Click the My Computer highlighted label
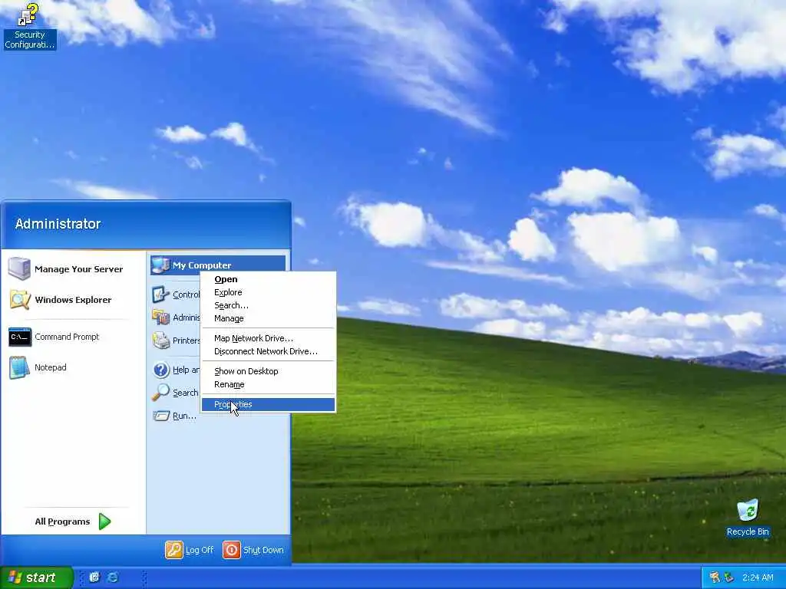786x589 pixels. [202, 265]
